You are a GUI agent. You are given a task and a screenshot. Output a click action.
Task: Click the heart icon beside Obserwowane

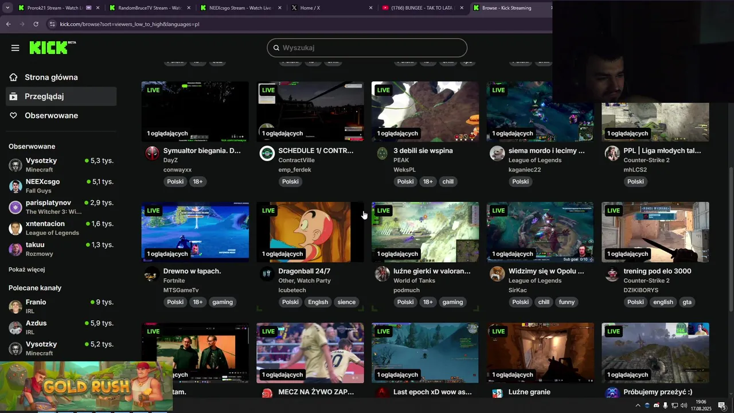click(x=14, y=116)
